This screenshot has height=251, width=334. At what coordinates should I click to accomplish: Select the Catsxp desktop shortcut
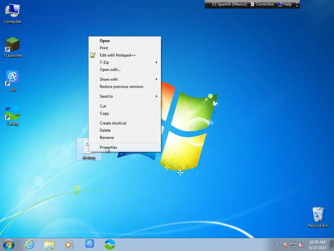[x=13, y=115]
